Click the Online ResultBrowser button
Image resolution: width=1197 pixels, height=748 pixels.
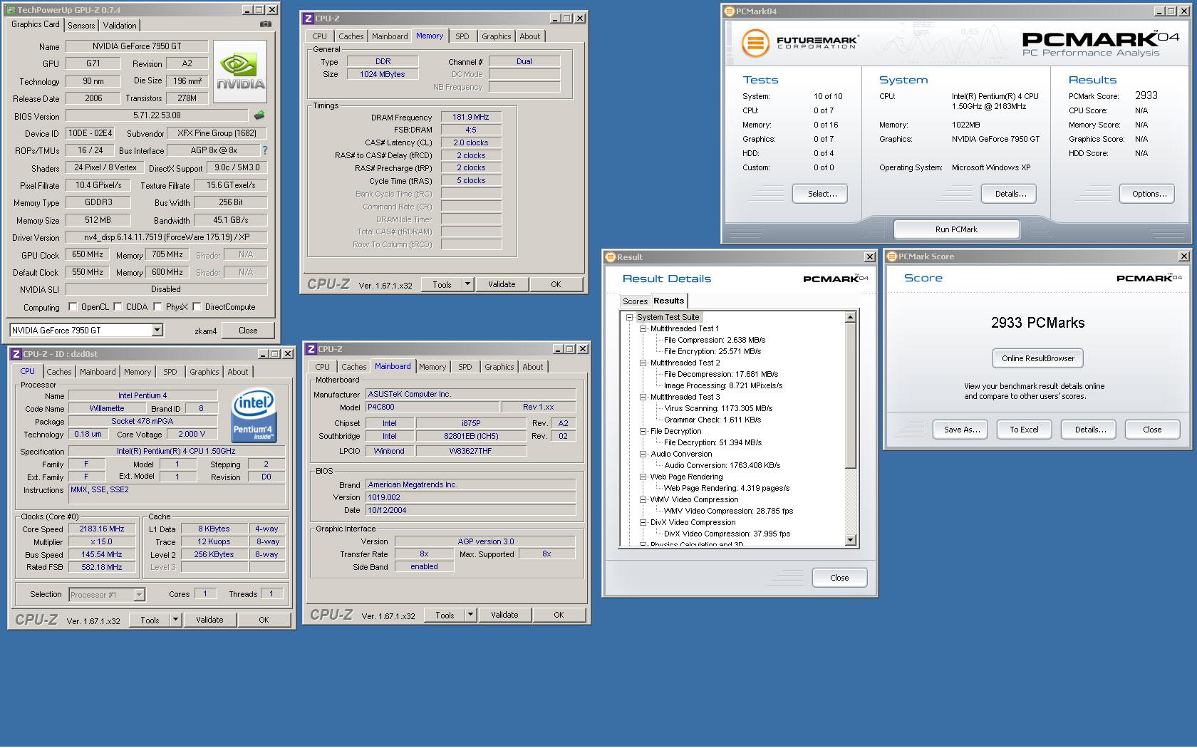[x=1037, y=358]
